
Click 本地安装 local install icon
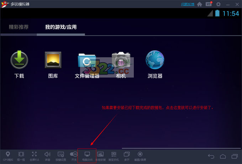pyautogui.click(x=100, y=156)
